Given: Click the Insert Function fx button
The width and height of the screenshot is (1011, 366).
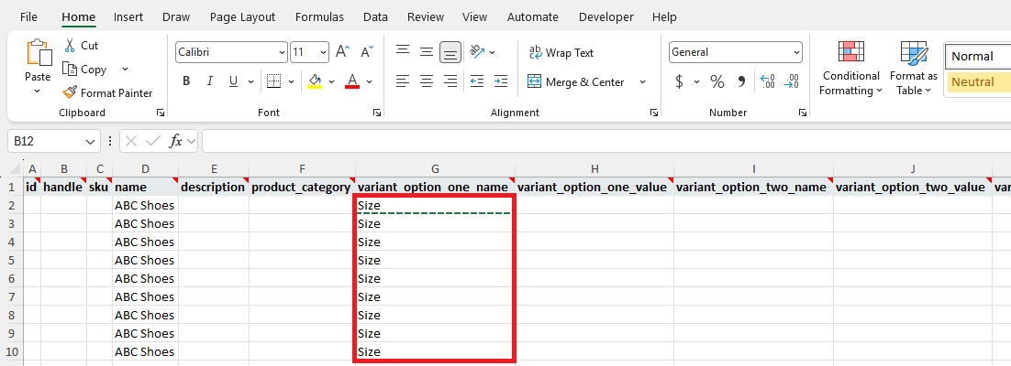Looking at the screenshot, I should pyautogui.click(x=175, y=141).
